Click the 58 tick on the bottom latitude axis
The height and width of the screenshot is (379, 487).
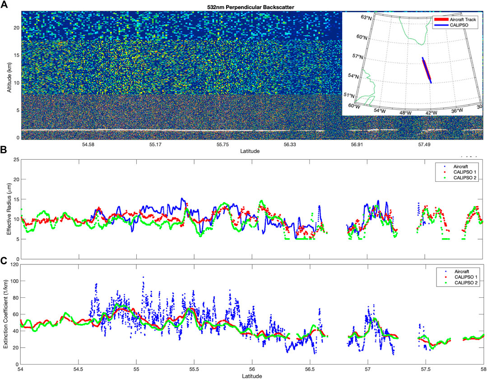[x=482, y=370]
